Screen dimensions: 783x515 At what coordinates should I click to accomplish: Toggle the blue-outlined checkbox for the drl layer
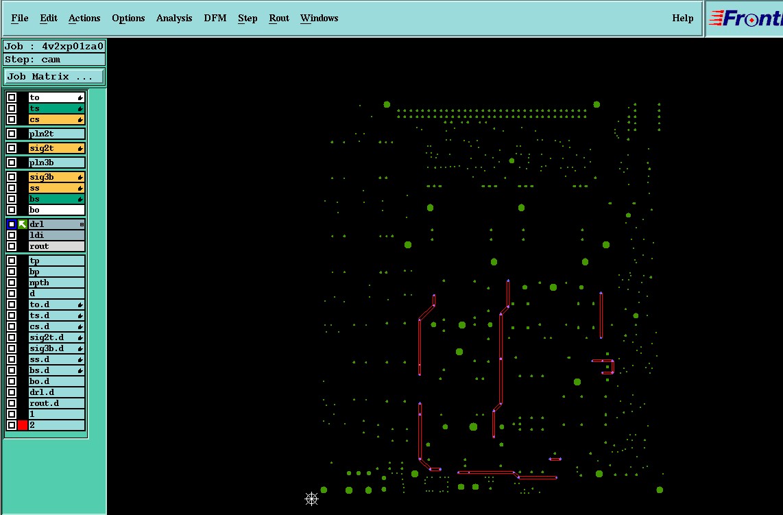(x=12, y=224)
